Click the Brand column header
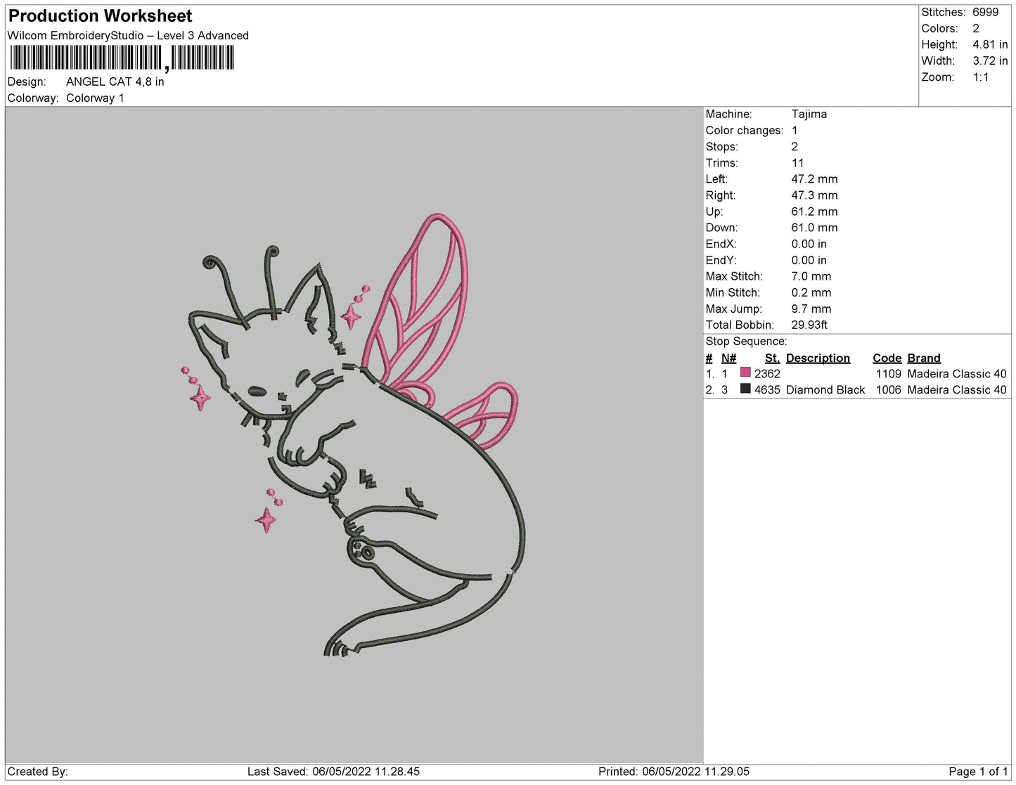The width and height of the screenshot is (1016, 785). [923, 358]
